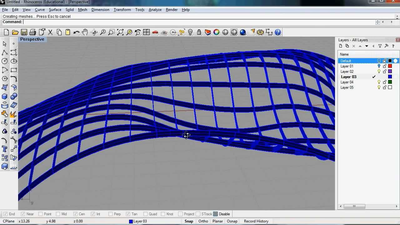Toggle Ortho mode in the status bar

[203, 221]
